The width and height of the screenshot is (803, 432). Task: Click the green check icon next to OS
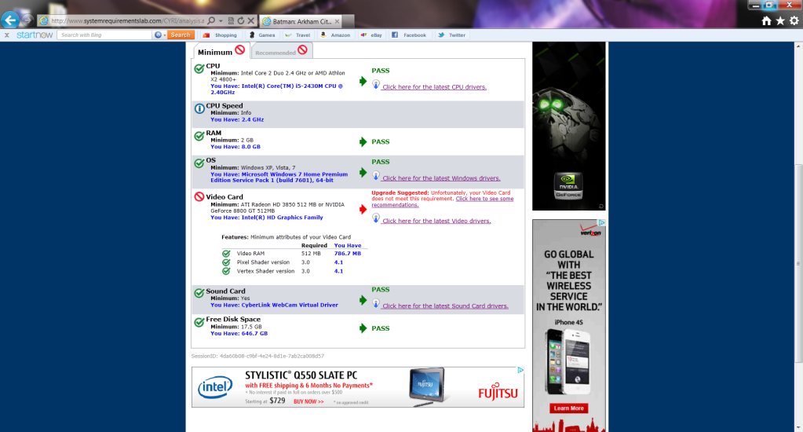199,163
